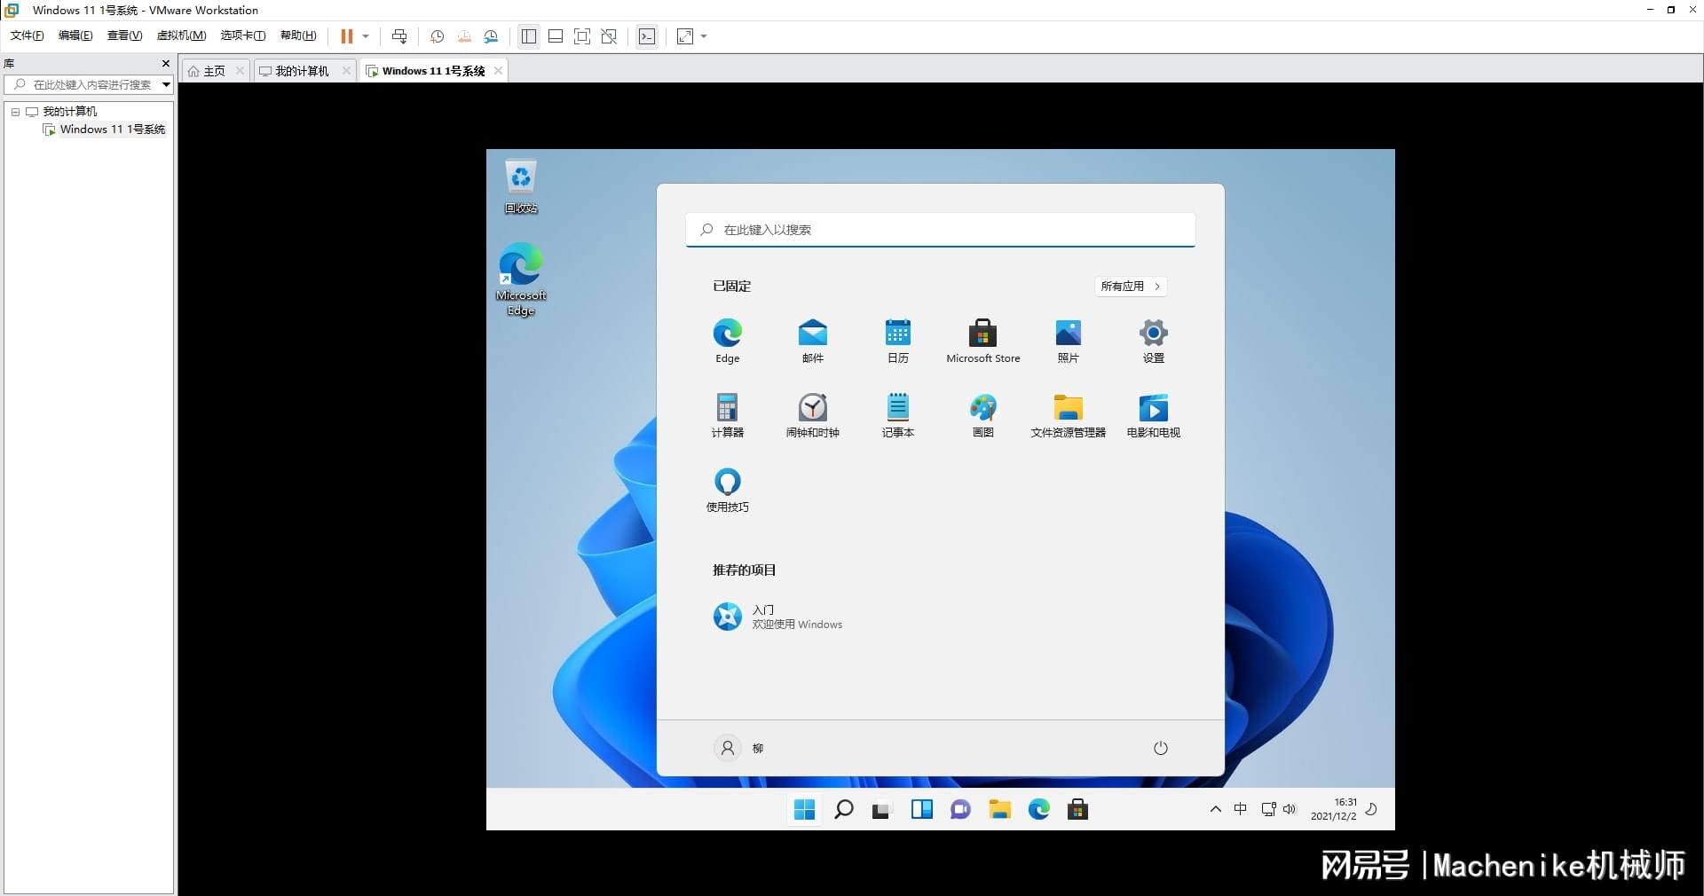Send Ctrl+Alt+Del to the virtual machine
The height and width of the screenshot is (896, 1704).
coord(399,36)
